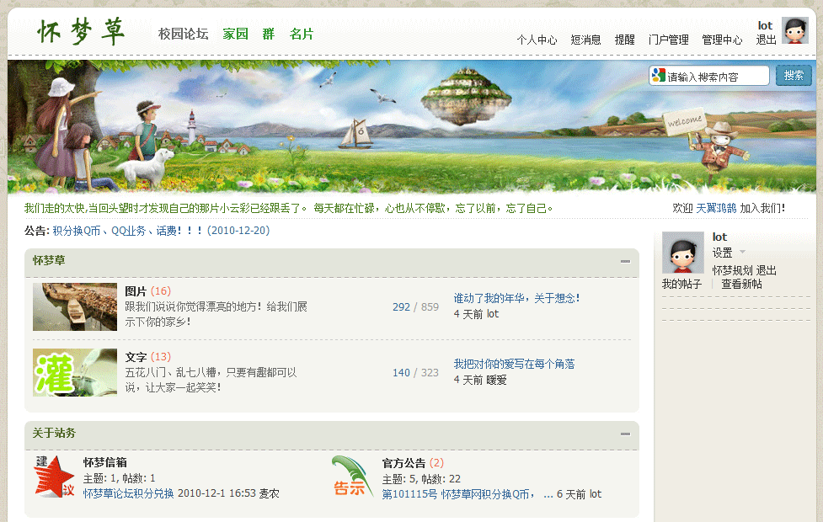Click the lot username in sidebar
Viewport: 823px width, 522px height.
(719, 237)
